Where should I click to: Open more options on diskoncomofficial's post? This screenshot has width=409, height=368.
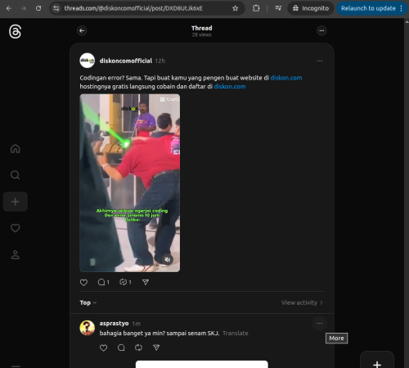click(x=320, y=61)
